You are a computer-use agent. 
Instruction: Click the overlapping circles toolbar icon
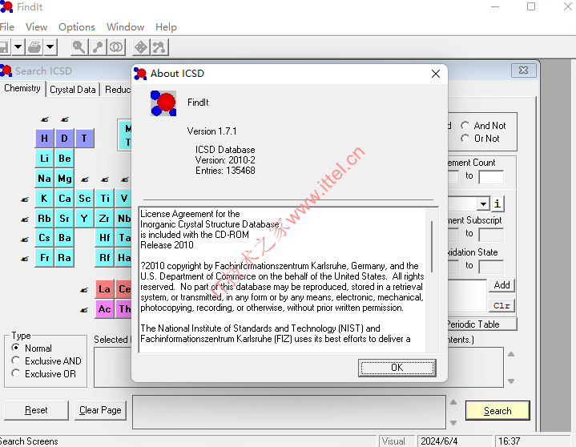click(116, 47)
